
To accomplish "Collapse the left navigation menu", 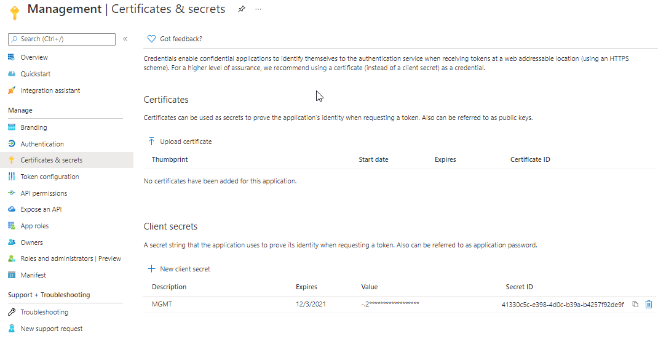I will tap(125, 39).
